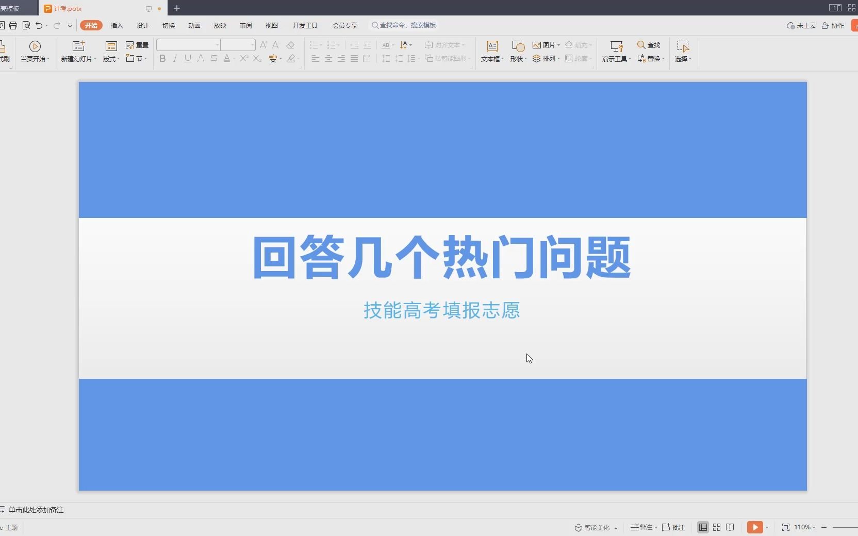Expand the slideshow play options arrow

coord(767,527)
